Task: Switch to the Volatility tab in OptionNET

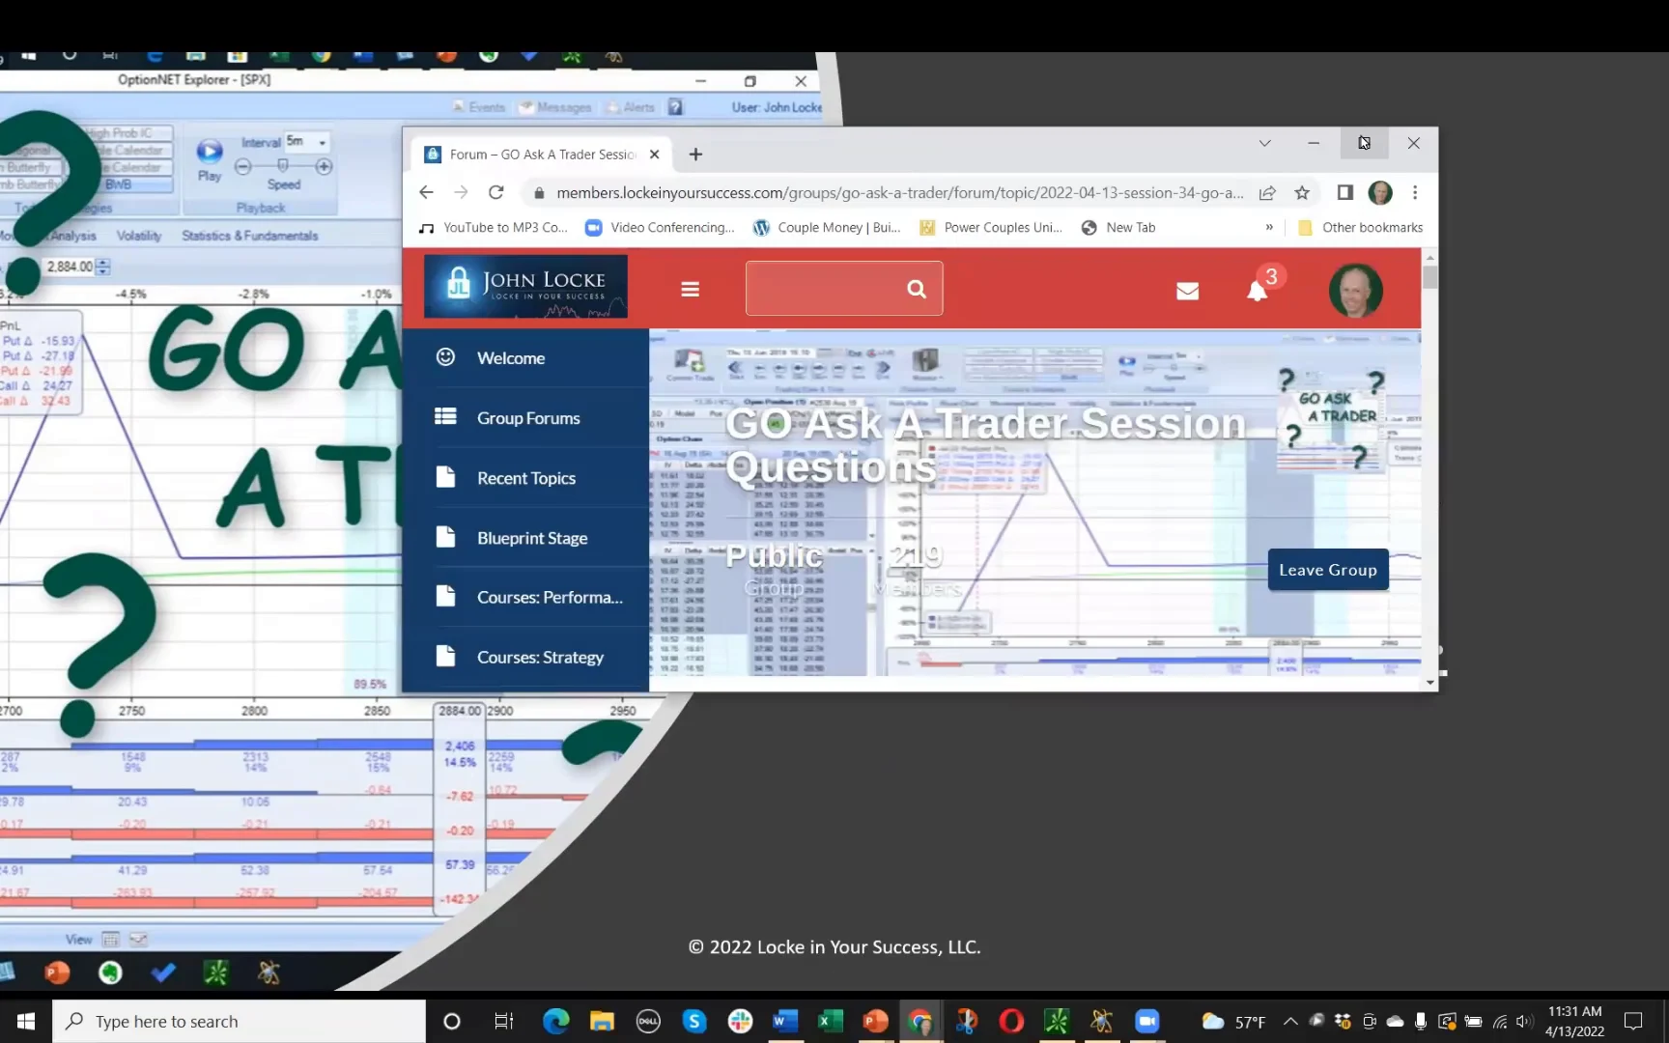Action: 139,236
